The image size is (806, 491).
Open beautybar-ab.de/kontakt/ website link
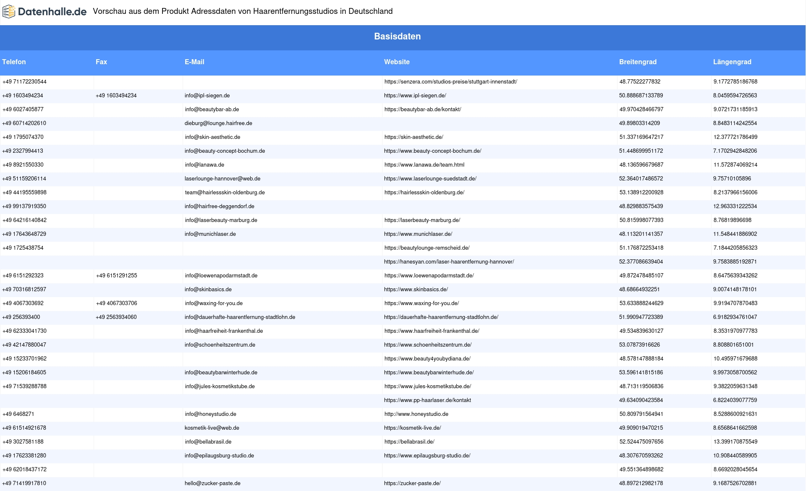422,110
